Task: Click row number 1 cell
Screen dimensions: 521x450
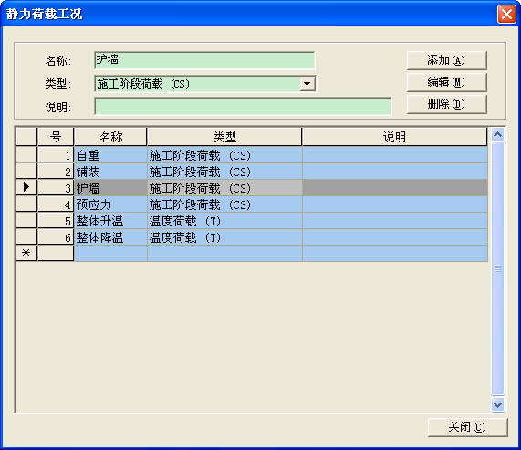Action: [x=56, y=155]
